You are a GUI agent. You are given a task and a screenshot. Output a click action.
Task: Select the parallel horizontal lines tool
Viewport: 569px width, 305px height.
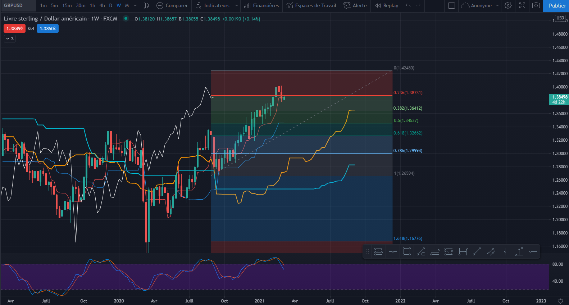coord(435,252)
